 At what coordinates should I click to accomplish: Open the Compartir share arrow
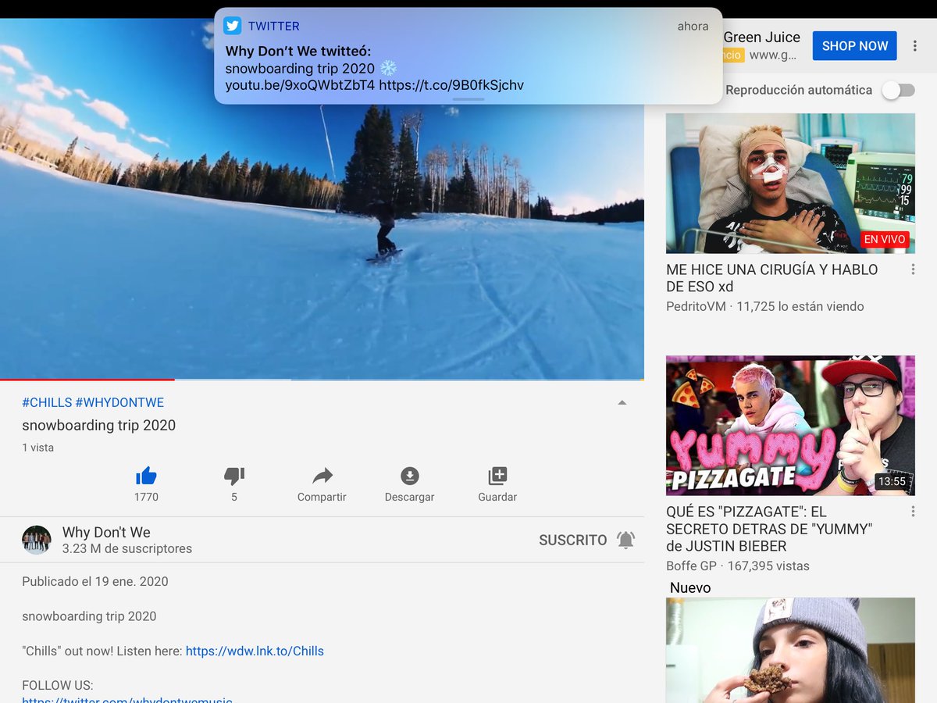point(322,476)
